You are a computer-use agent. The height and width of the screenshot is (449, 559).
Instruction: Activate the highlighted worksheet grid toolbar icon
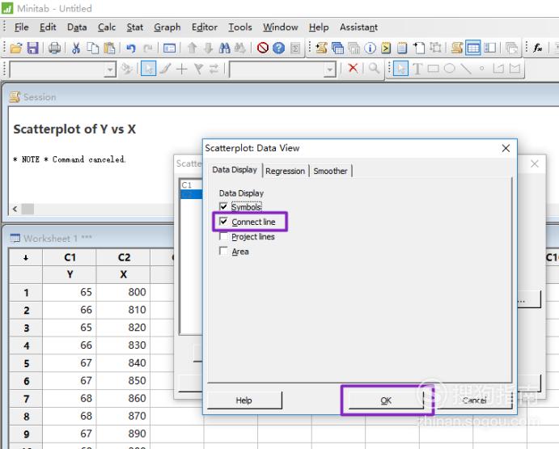click(x=473, y=48)
